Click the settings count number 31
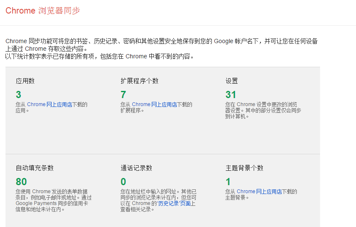The width and height of the screenshot is (356, 227). pyautogui.click(x=231, y=94)
